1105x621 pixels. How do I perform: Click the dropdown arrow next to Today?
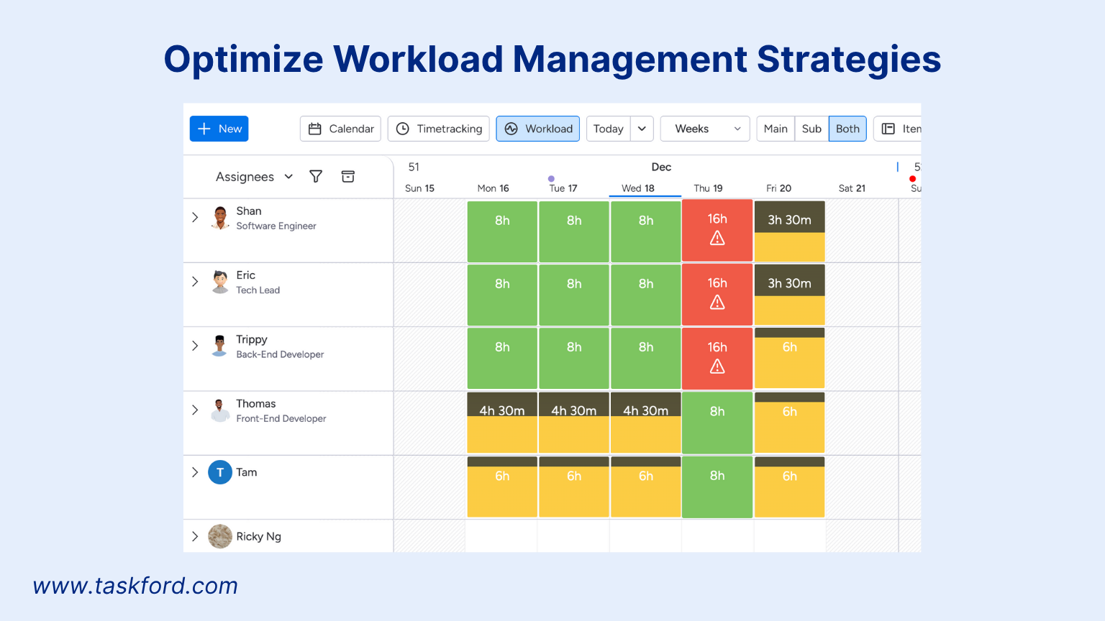[642, 128]
